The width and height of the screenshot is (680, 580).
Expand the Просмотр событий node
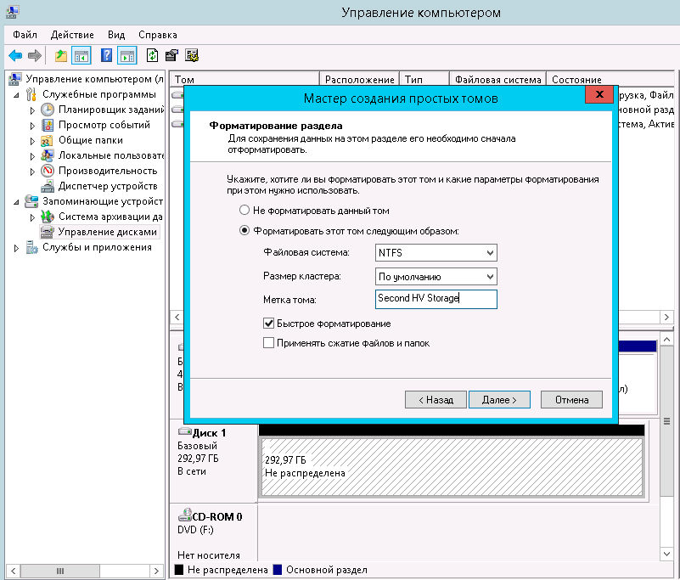32,126
